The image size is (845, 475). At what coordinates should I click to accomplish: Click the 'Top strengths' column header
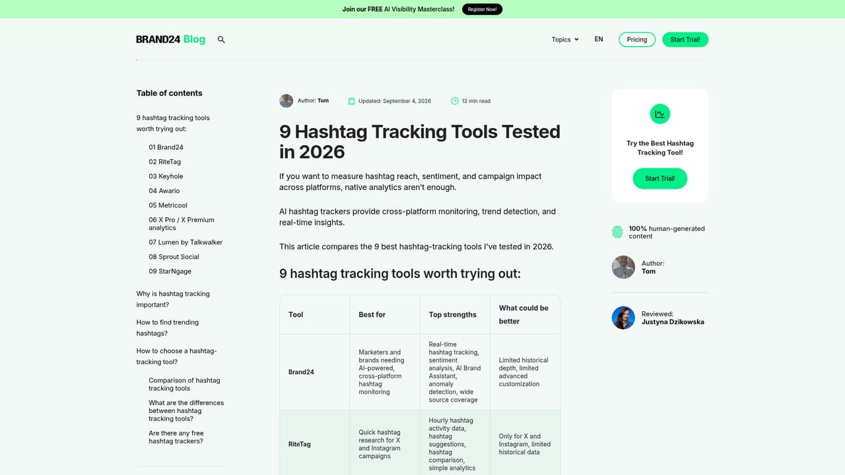pos(453,315)
